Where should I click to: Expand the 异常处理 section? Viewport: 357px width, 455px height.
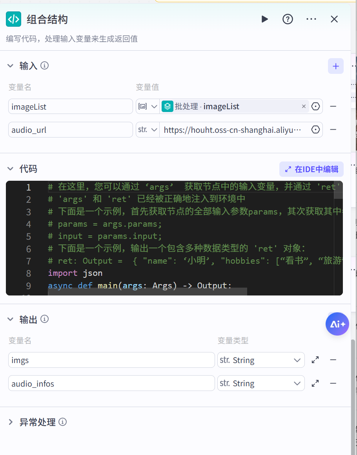pos(10,422)
